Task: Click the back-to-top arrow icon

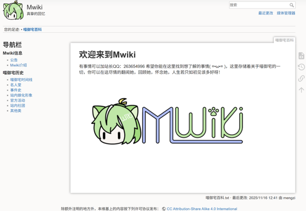Action: click(301, 90)
